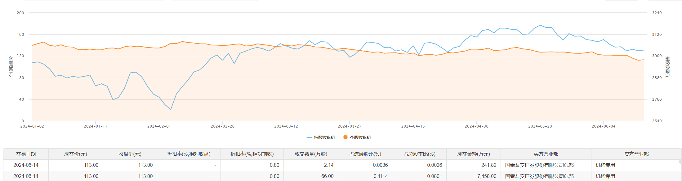Screen dimensions: 682x181
Task: Click the 2024-04-30 x-axis date label
Action: 476,126
